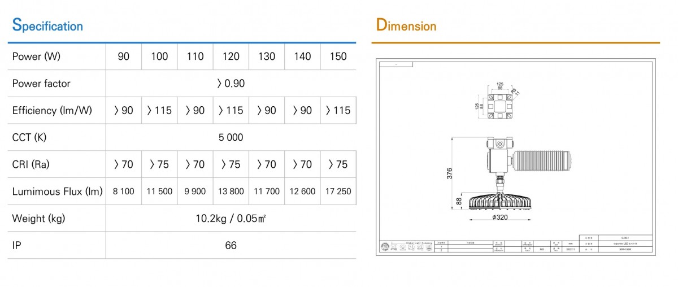Select the Dimension heading
Screen dimensions: 678x287
[x=406, y=25]
